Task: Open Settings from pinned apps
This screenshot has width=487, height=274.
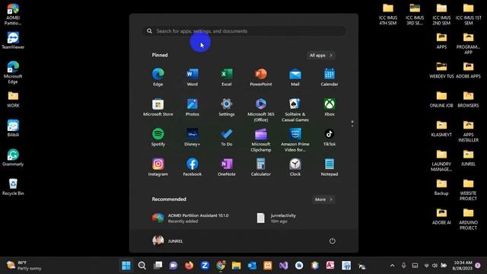Action: [227, 107]
